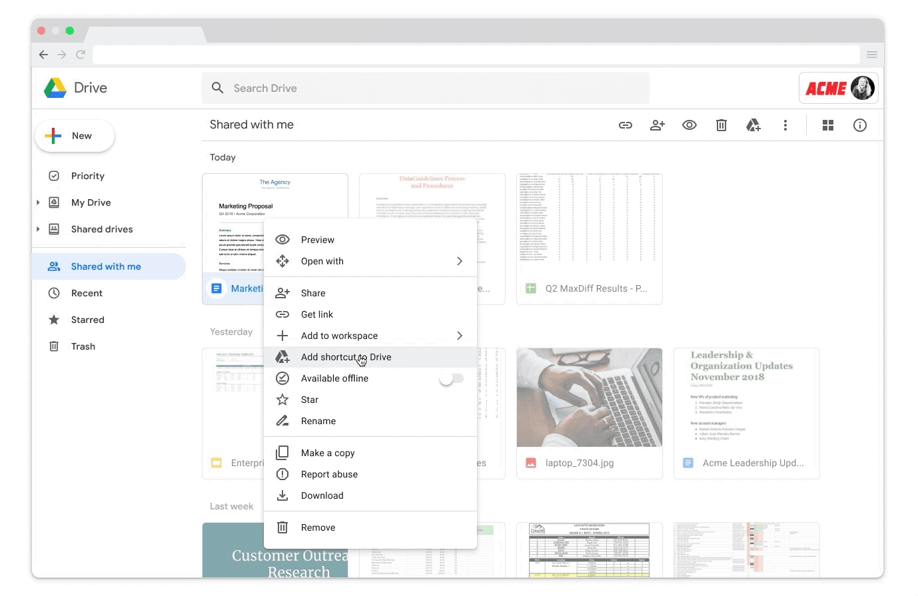Click the get link icon in toolbar
918x596 pixels.
click(x=625, y=125)
